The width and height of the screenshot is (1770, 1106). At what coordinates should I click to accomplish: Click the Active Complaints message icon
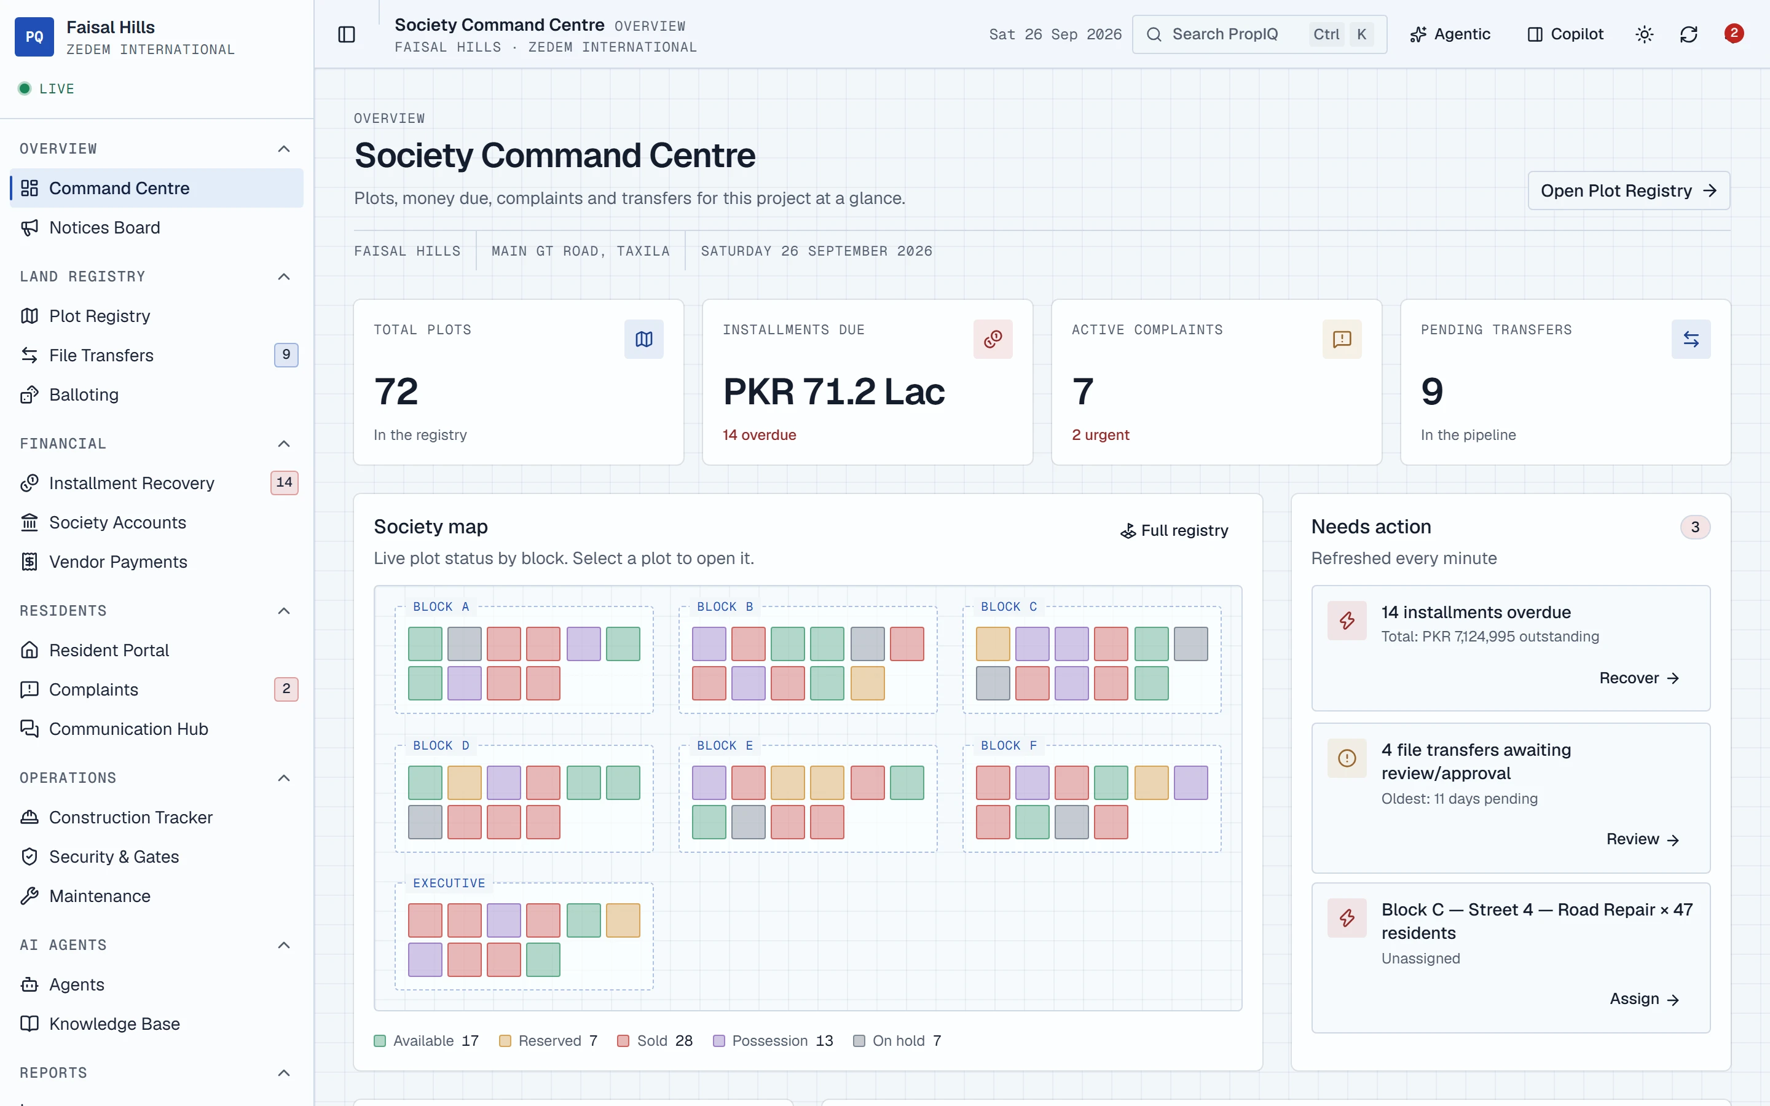(x=1342, y=339)
